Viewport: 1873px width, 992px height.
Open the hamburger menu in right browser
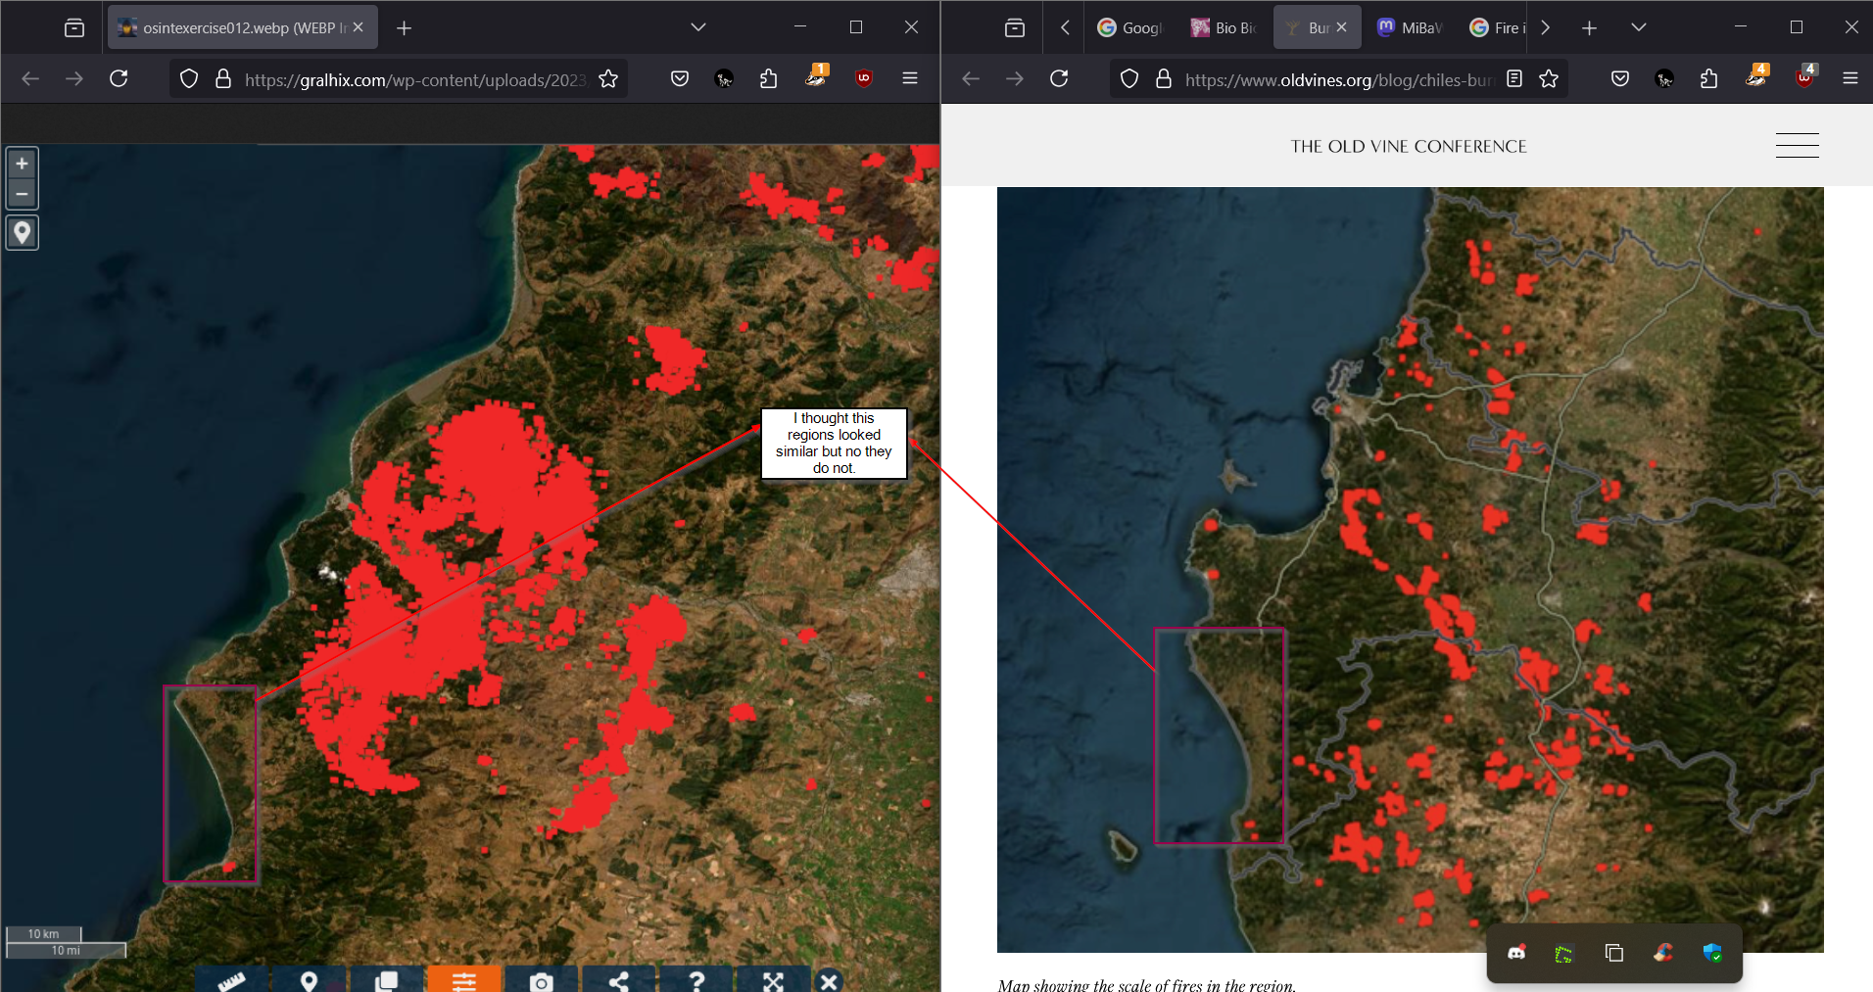[x=1850, y=78]
